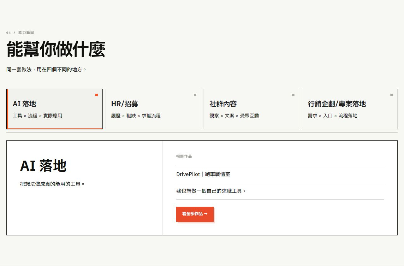The image size is (404, 266).
Task: Open the 社群內容 tab
Action: click(251, 109)
